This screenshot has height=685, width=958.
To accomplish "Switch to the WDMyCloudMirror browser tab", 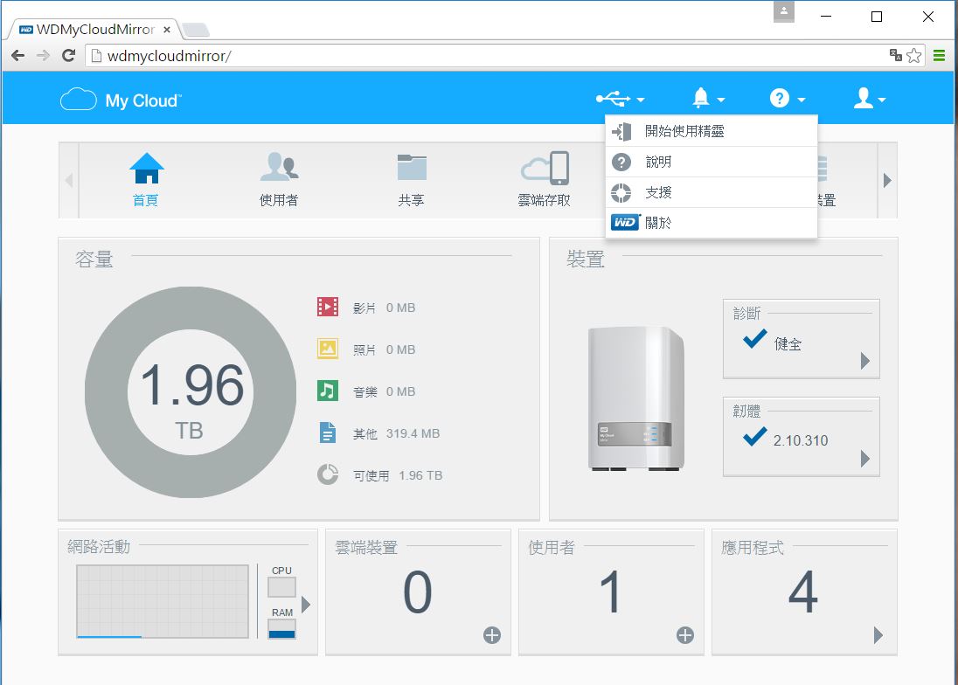I will point(94,30).
